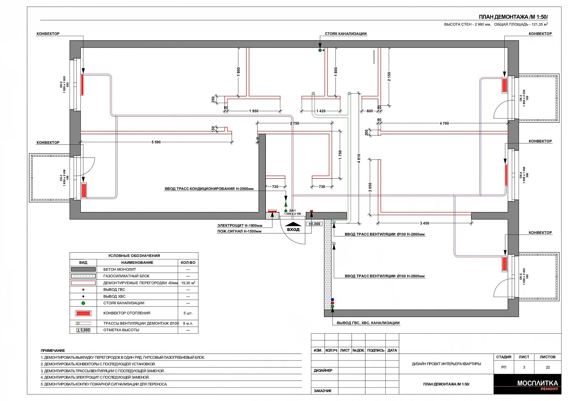Click the convector icon in legend table
The width and height of the screenshot is (568, 401).
pyautogui.click(x=83, y=313)
